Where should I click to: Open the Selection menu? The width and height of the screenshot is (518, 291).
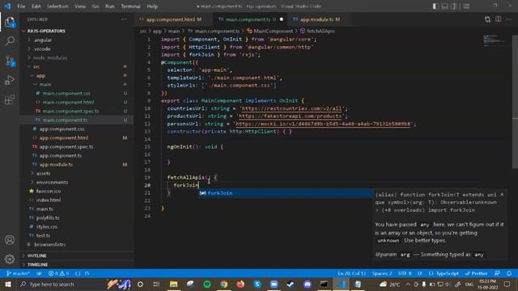(57, 6)
